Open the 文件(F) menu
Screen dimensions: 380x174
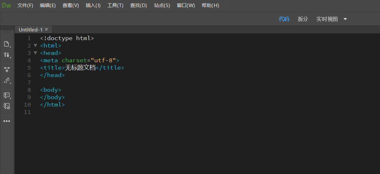(x=25, y=5)
